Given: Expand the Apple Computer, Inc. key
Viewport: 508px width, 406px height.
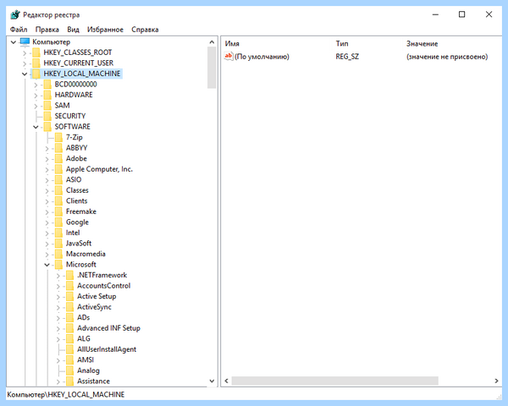Looking at the screenshot, I should click(47, 169).
